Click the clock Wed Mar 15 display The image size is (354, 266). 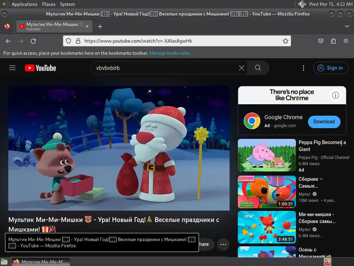(x=330, y=4)
